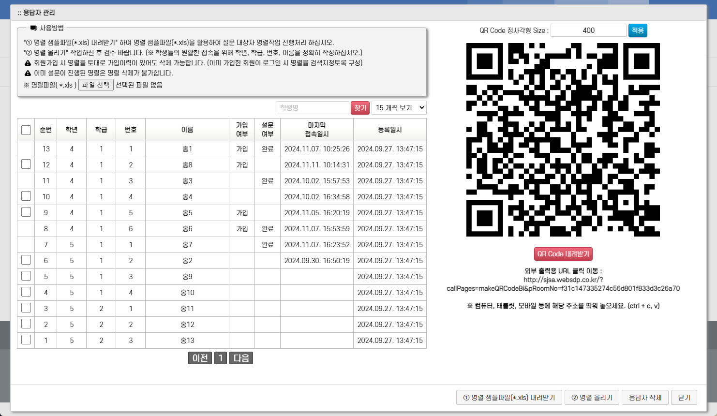Check the box for student 홍2

[x=26, y=260]
